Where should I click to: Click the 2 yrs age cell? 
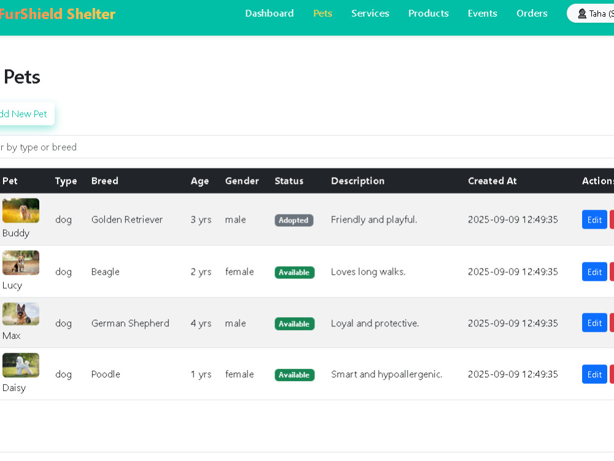(201, 272)
